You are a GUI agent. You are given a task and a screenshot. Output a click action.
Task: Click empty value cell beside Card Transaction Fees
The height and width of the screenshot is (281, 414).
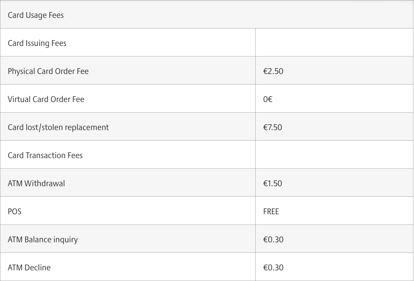(334, 154)
